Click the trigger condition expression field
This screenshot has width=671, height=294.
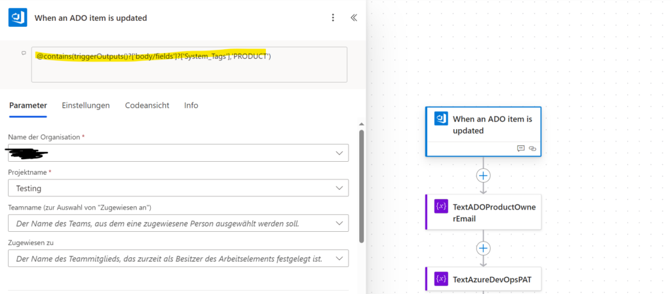coord(189,65)
